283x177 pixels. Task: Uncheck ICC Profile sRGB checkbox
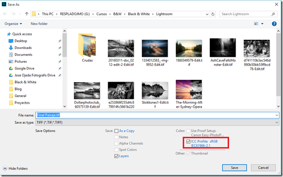pos(188,141)
